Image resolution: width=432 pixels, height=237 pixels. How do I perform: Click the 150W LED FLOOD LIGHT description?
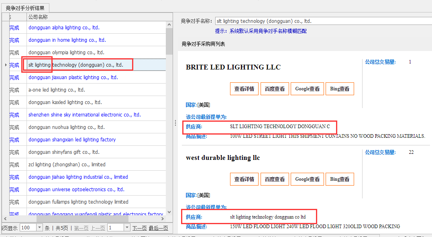[x=315, y=227]
